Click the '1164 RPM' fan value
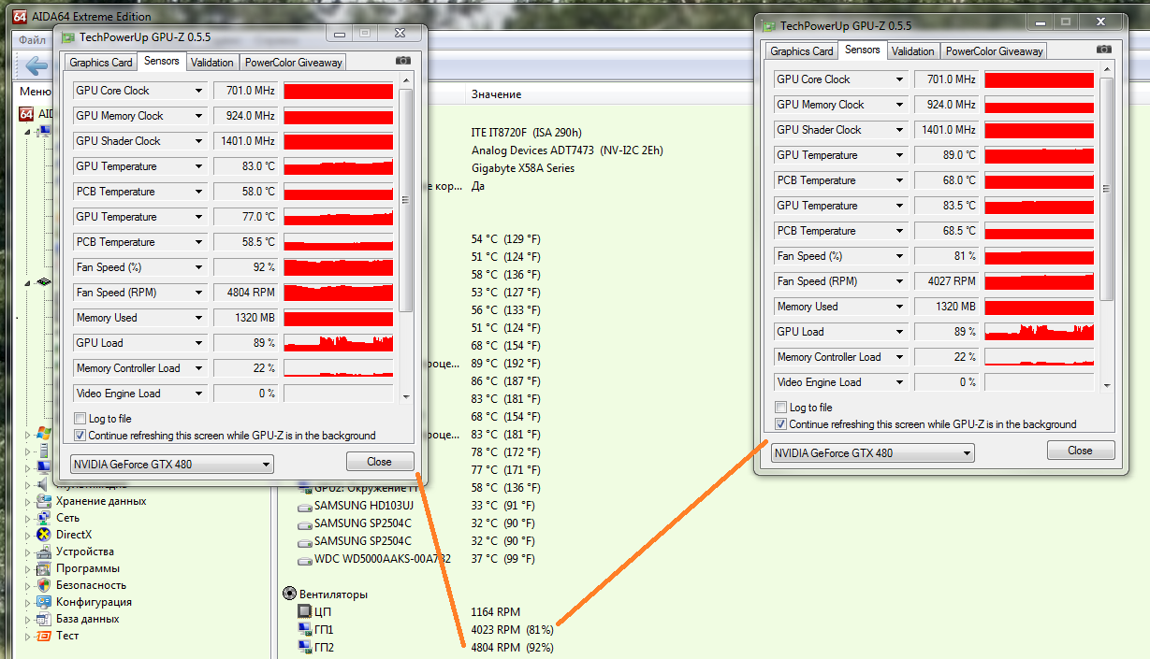 pyautogui.click(x=495, y=612)
